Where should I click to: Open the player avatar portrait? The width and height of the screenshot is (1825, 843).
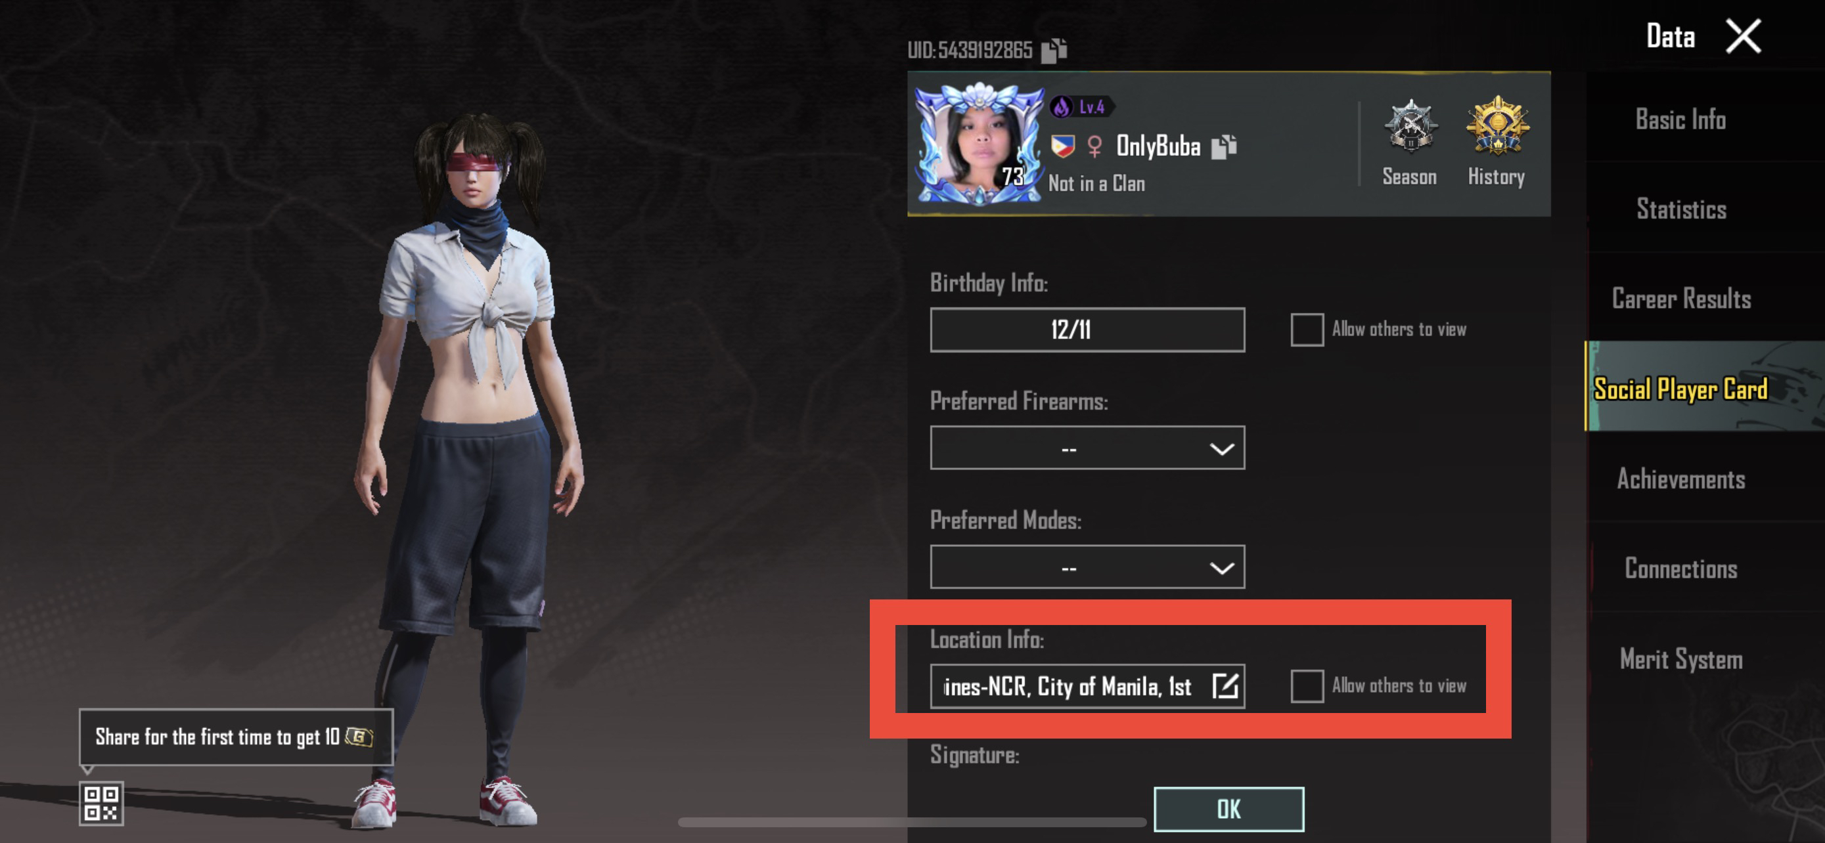(980, 144)
